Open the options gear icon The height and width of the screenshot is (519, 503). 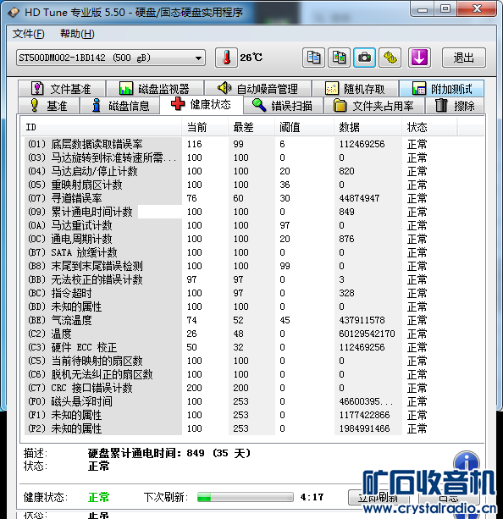pyautogui.click(x=390, y=58)
